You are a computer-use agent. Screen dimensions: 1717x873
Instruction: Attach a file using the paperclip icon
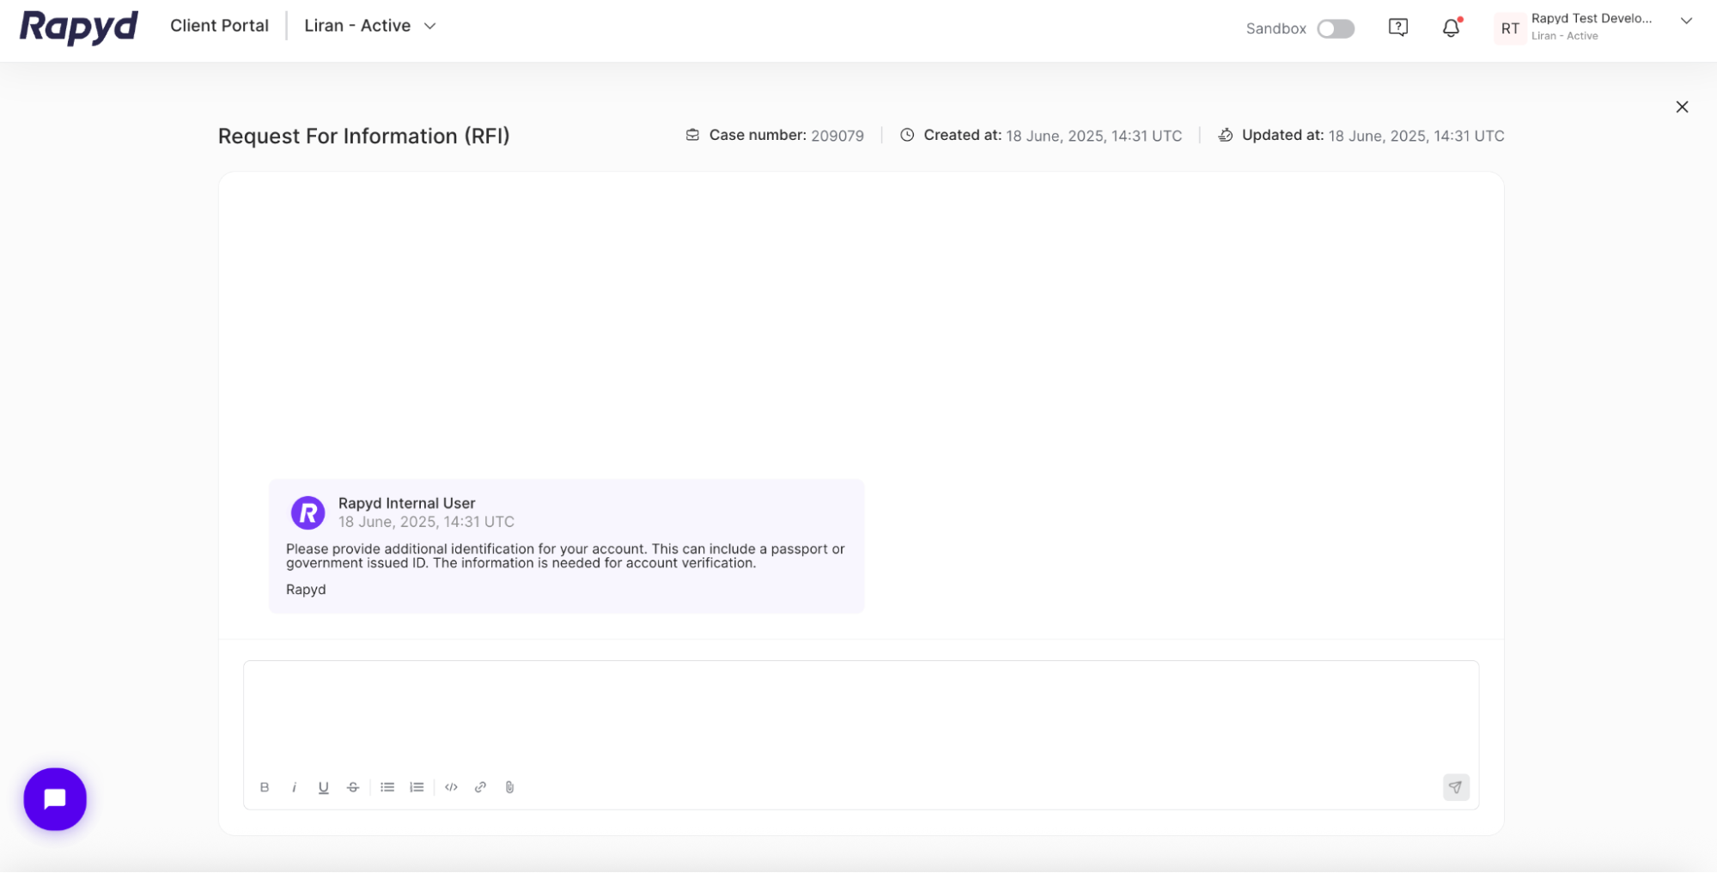(508, 787)
